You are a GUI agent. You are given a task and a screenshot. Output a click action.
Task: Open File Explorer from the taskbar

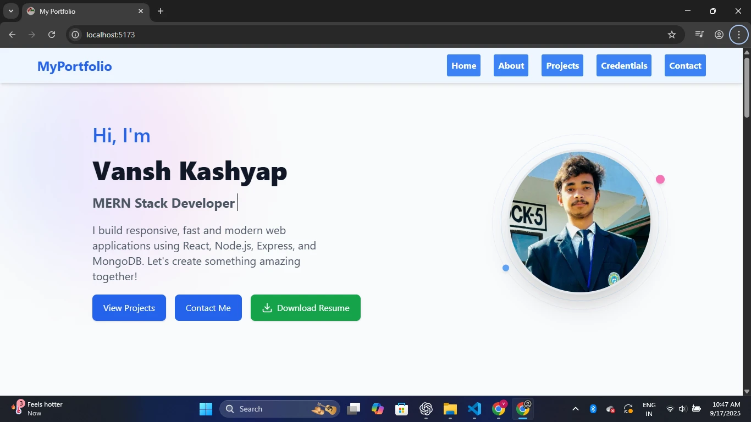[x=450, y=409]
